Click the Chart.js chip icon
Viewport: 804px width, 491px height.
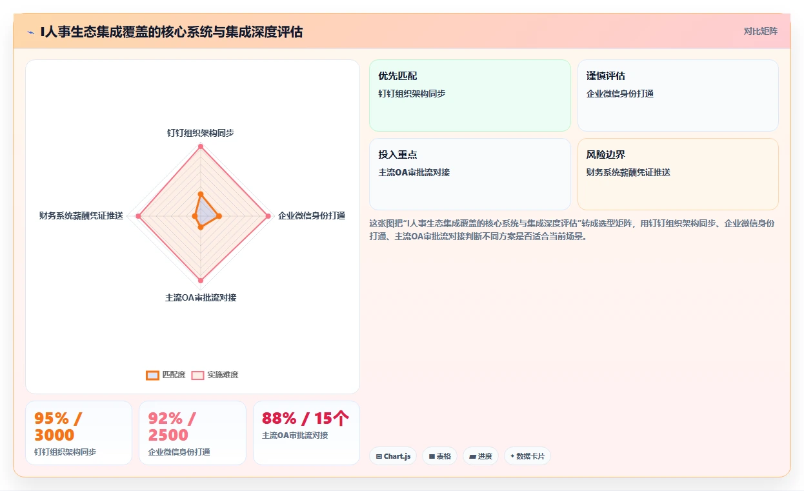pos(379,456)
